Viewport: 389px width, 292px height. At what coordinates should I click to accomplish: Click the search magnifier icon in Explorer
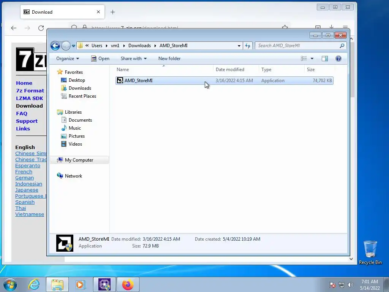(342, 46)
